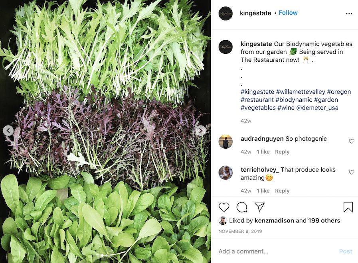The width and height of the screenshot is (358, 263).
Task: Reply to audradnguyen's comment
Action: point(282,151)
